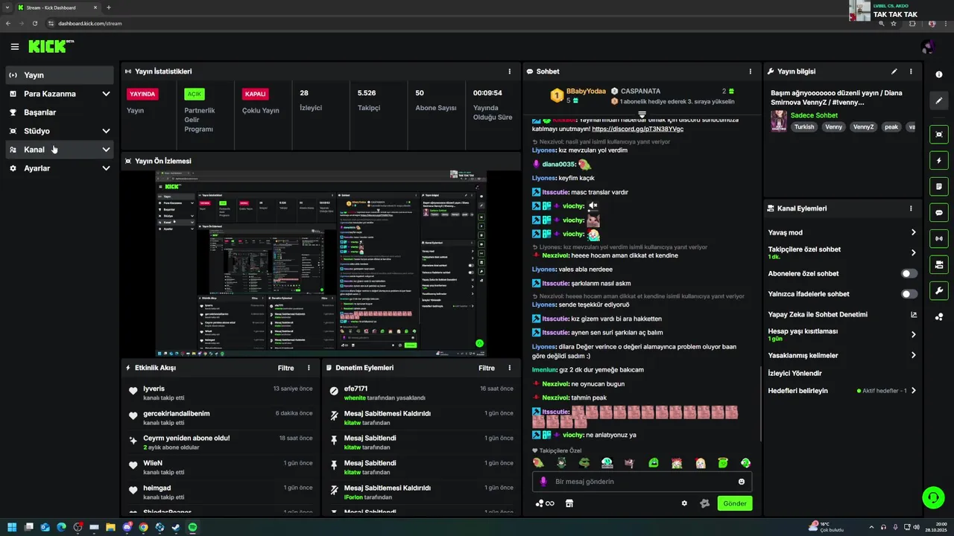Click the three-dots cluster icon in right toolbar
The height and width of the screenshot is (536, 954).
pyautogui.click(x=939, y=316)
